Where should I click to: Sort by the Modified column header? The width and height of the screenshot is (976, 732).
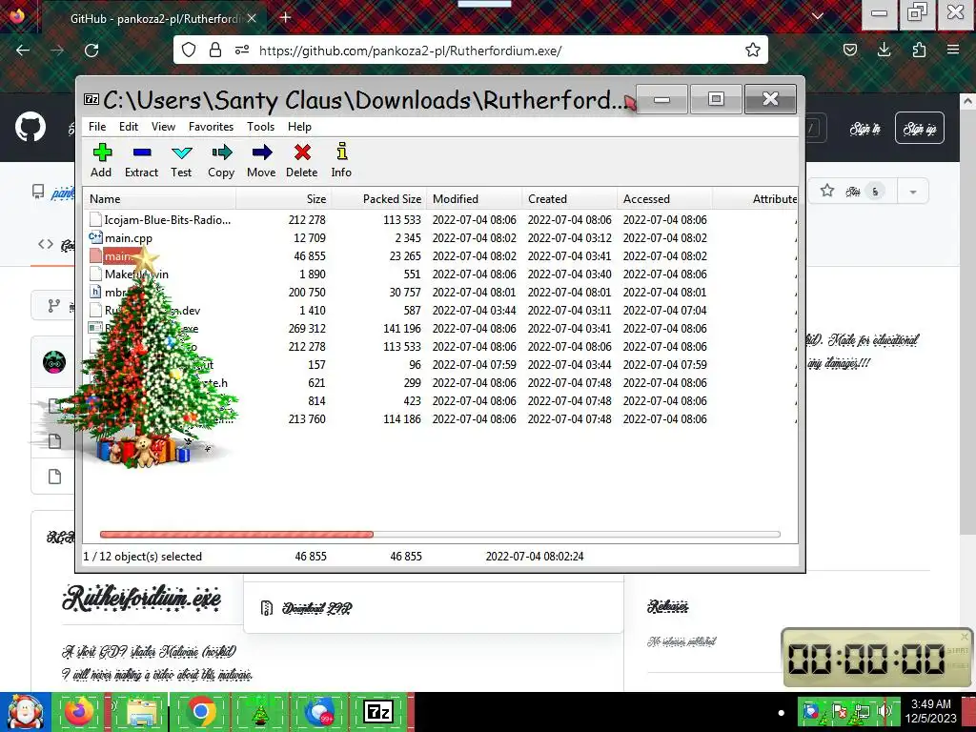tap(475, 199)
